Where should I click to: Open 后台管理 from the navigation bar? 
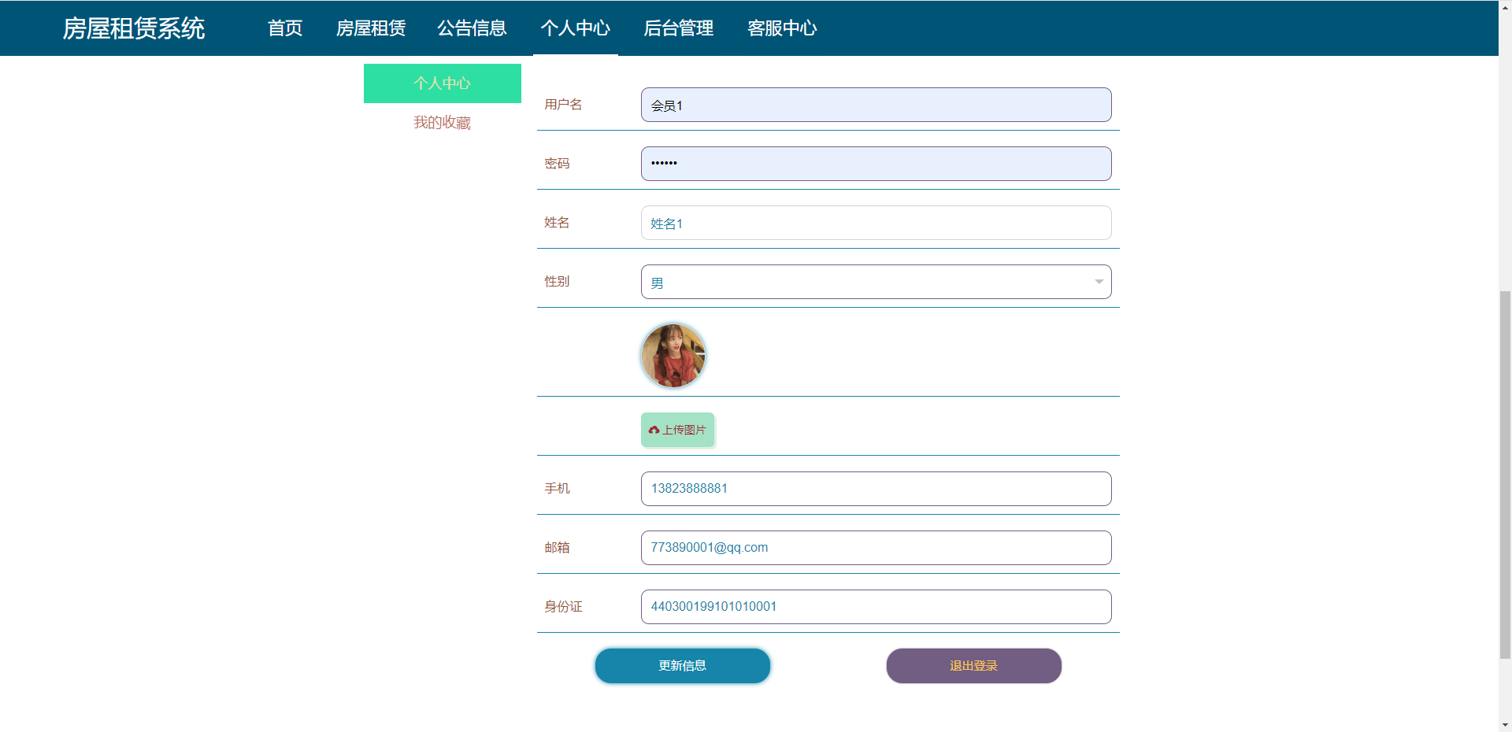(679, 28)
